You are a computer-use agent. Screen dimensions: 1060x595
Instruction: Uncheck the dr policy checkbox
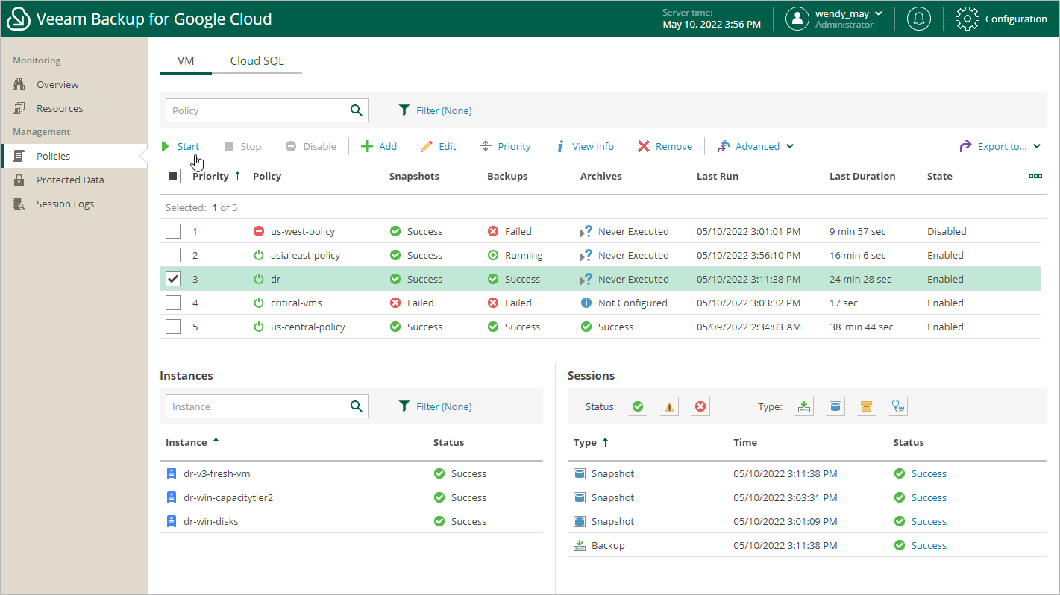click(x=173, y=279)
